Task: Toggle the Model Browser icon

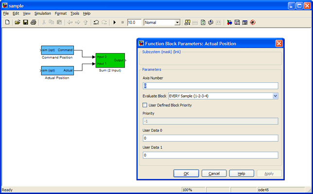Action: pyautogui.click(x=245, y=22)
